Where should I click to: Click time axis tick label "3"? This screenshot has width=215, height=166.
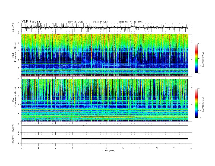pos(72,148)
